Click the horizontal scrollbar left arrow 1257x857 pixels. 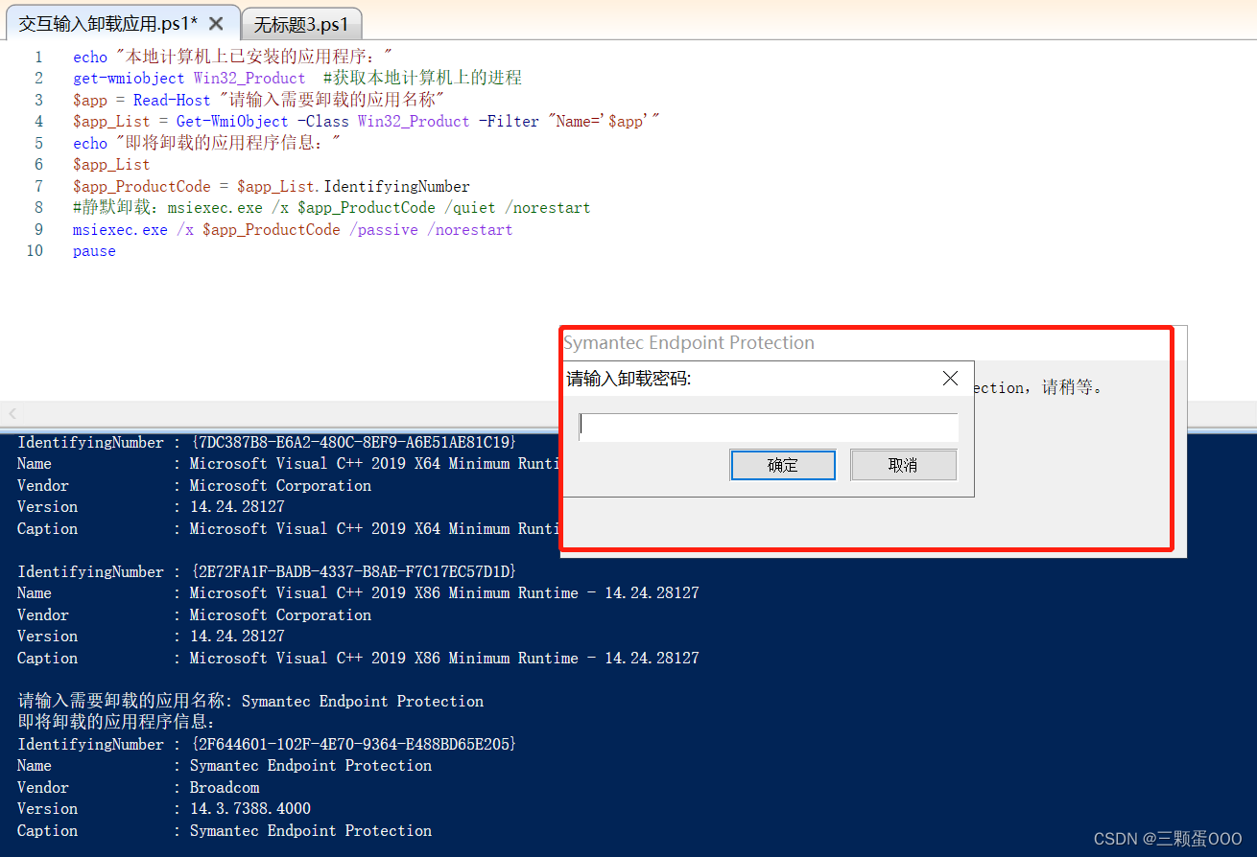pos(12,413)
